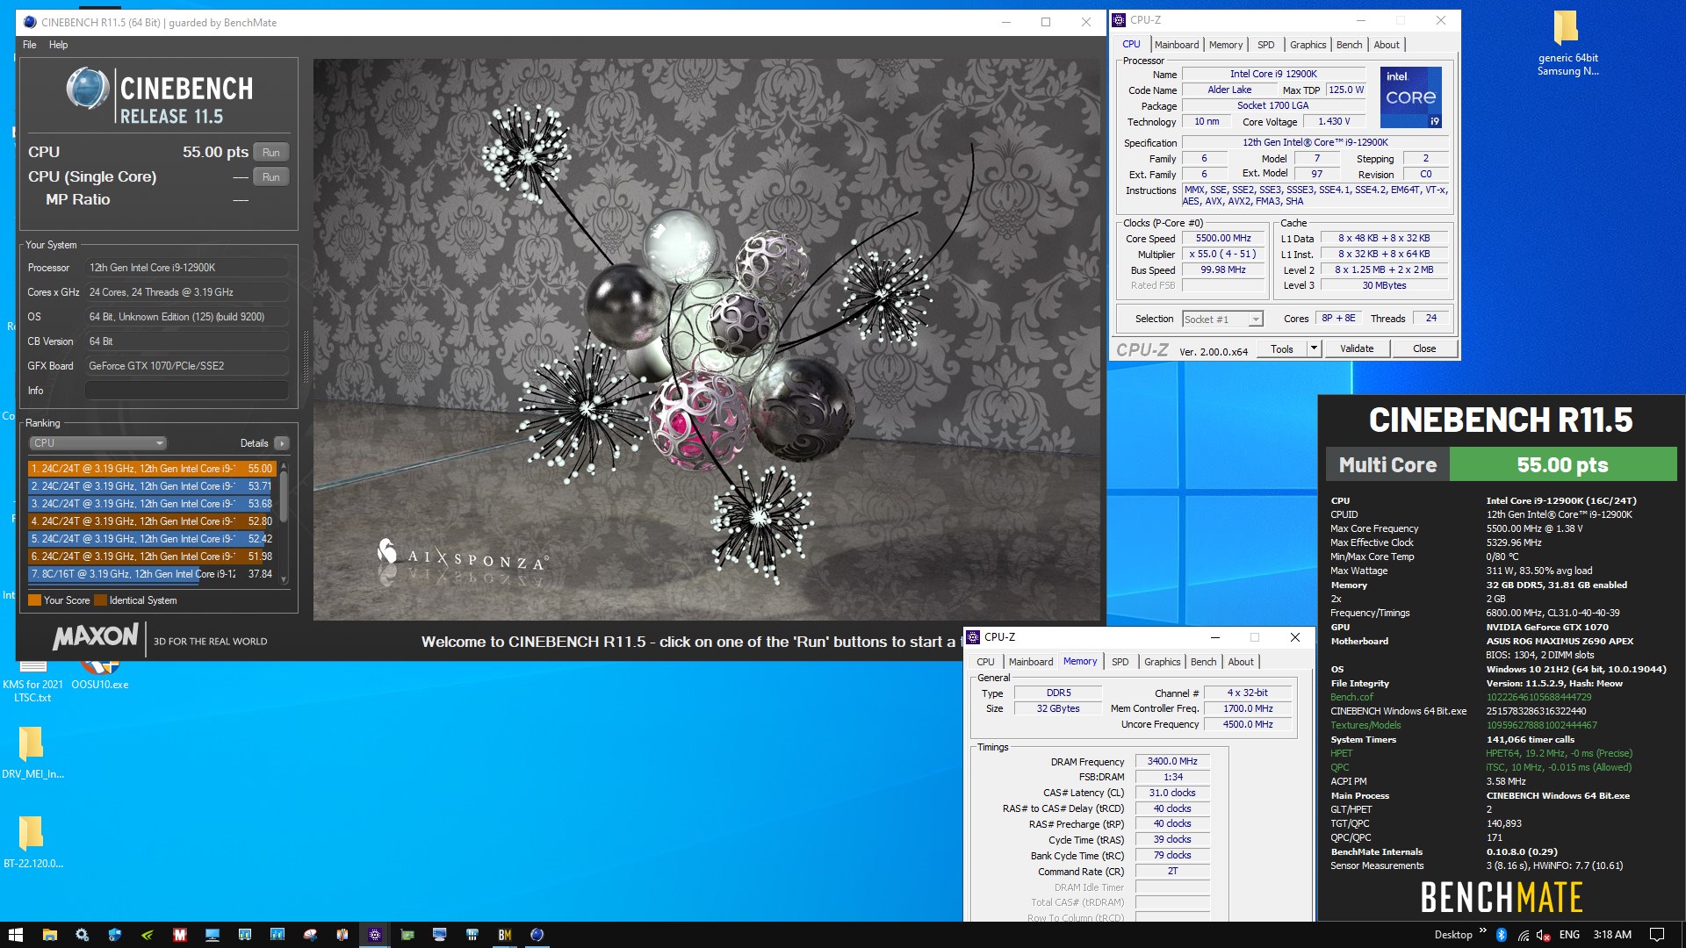Click the green 55.00 pts BenchMate score
The height and width of the screenshot is (948, 1686).
[x=1562, y=464]
